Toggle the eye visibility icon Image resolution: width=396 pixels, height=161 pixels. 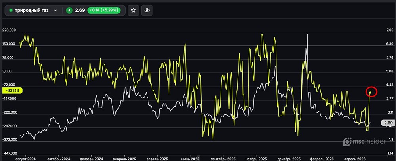click(147, 11)
